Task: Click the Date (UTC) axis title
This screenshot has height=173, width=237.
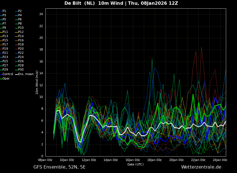Action: coord(136,164)
